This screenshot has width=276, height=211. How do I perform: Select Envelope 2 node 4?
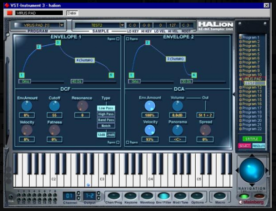[194, 75]
